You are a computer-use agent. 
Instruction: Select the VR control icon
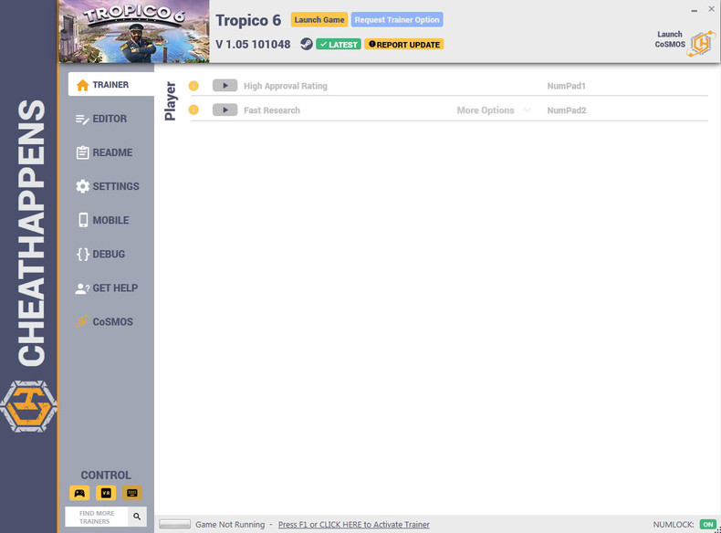click(x=106, y=493)
